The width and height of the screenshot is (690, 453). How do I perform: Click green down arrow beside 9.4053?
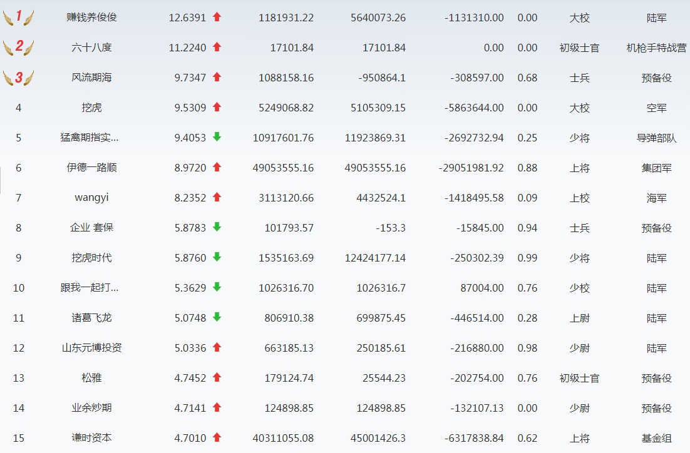[217, 137]
